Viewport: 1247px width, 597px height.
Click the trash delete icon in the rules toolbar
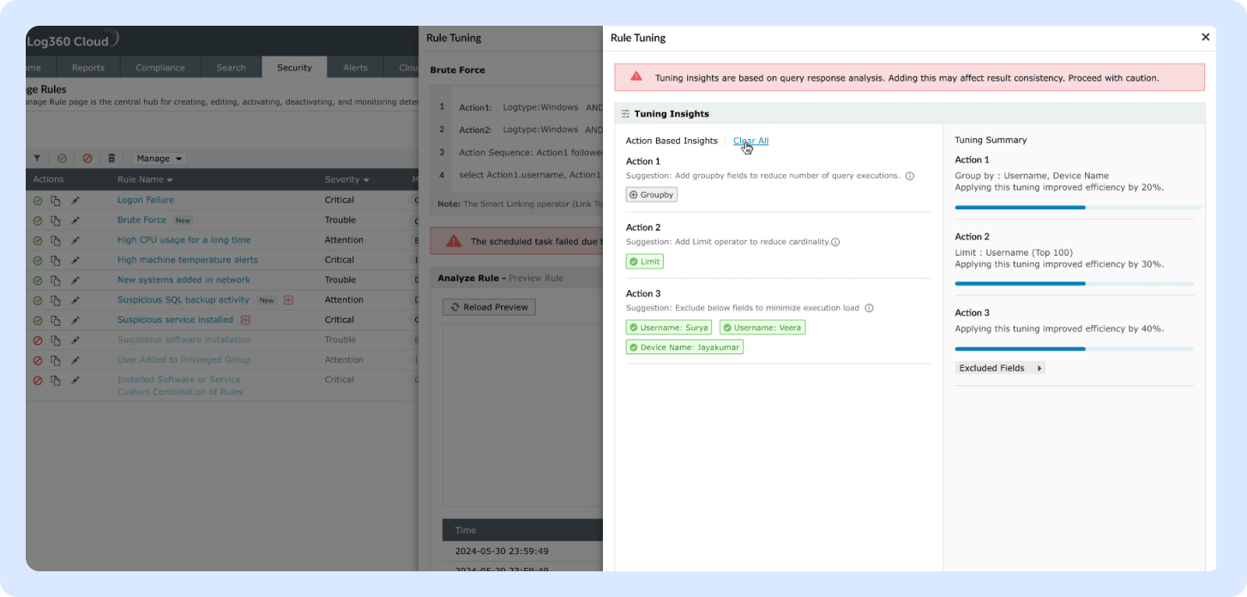(x=111, y=159)
